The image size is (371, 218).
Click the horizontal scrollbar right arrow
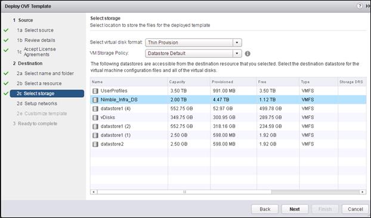click(x=363, y=192)
